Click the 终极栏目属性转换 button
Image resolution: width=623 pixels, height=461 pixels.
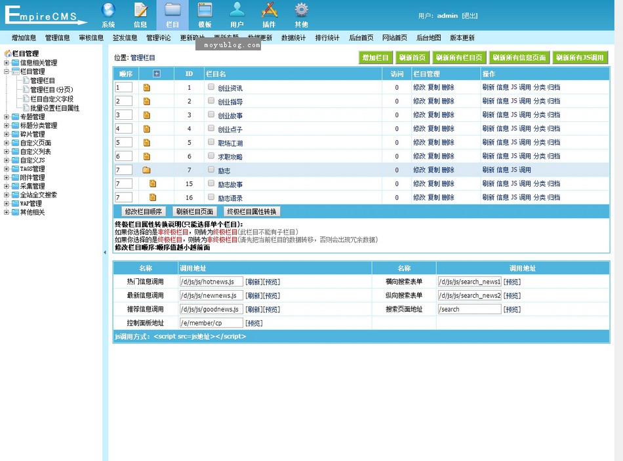coord(252,212)
